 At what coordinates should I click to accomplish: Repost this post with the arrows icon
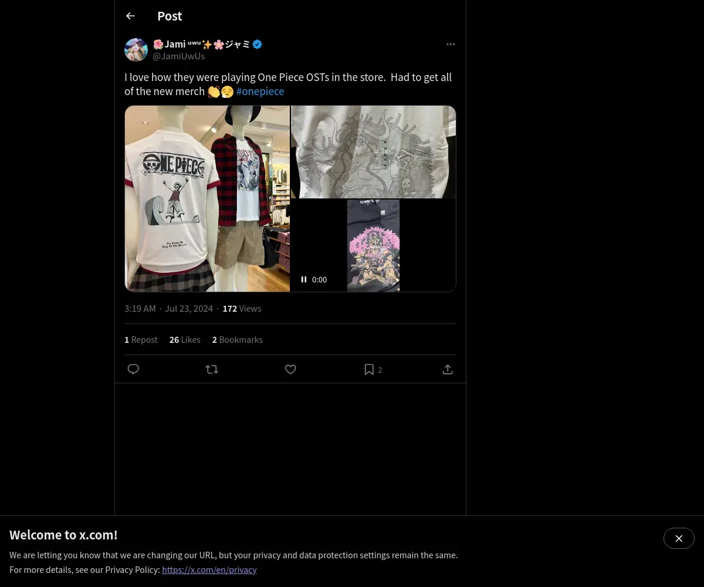(212, 369)
